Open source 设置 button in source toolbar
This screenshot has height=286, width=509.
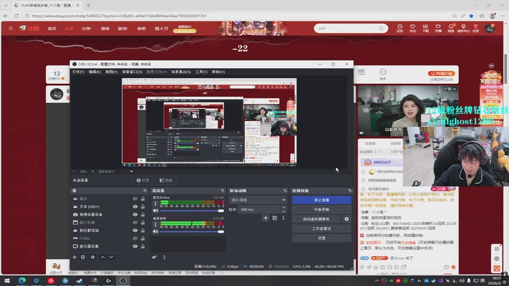(143, 180)
